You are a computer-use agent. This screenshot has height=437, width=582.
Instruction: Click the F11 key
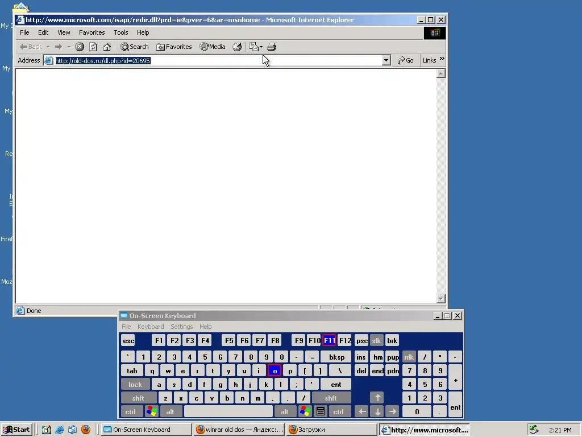click(x=329, y=340)
